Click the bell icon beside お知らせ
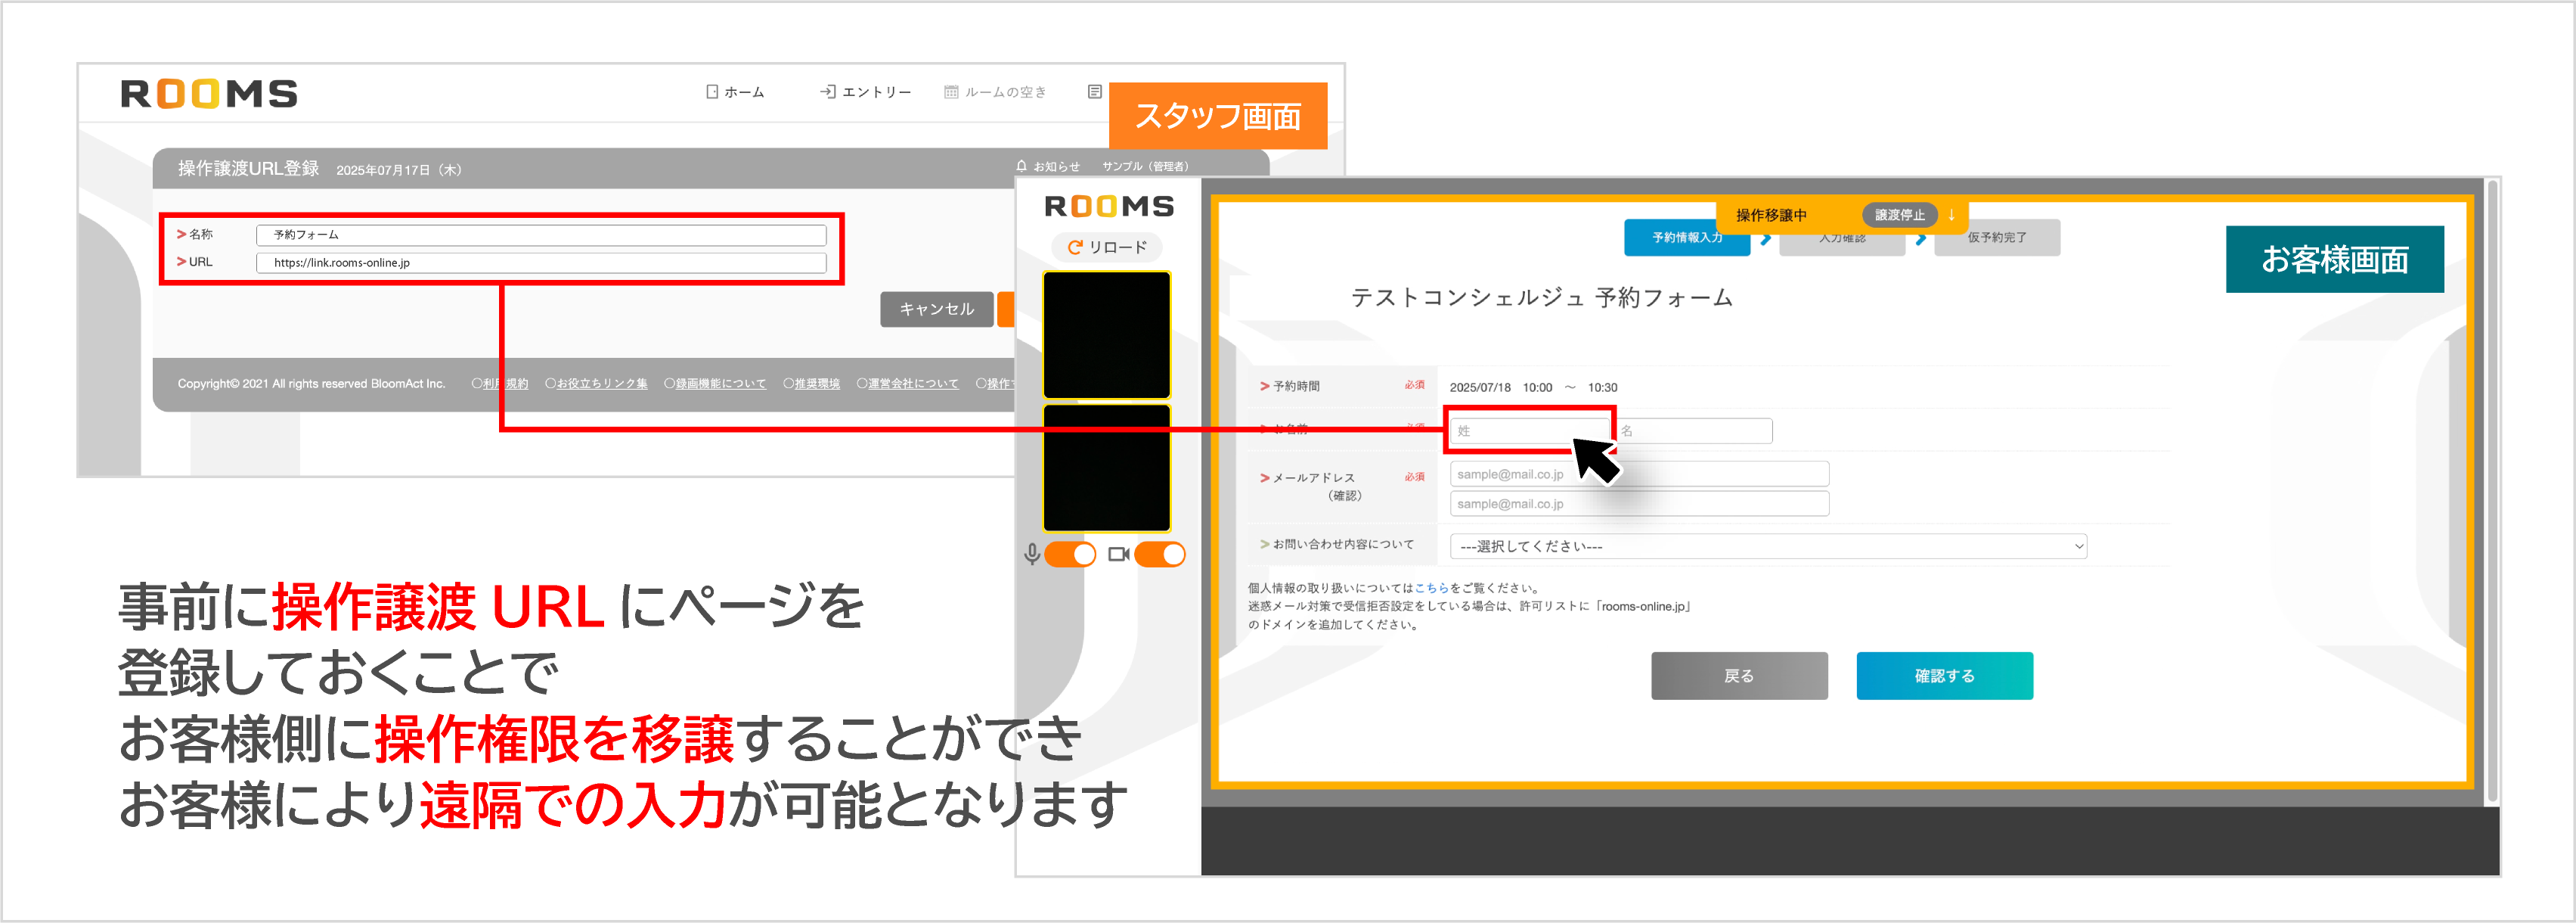The height and width of the screenshot is (923, 2576). [x=1021, y=166]
